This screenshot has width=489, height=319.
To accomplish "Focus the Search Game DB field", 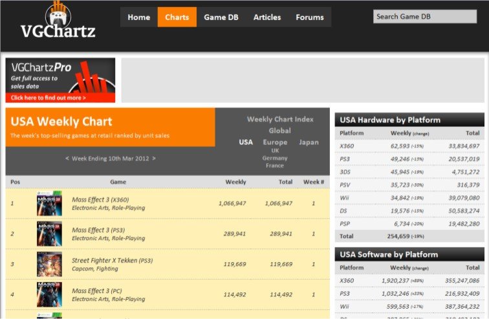I will pyautogui.click(x=425, y=17).
